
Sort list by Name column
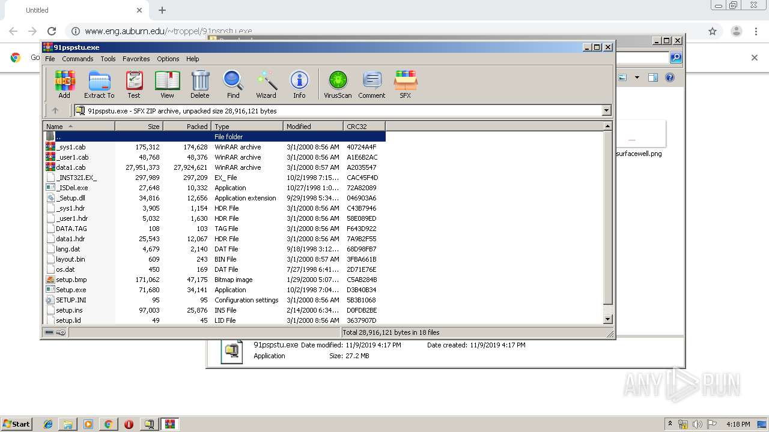[x=79, y=126]
